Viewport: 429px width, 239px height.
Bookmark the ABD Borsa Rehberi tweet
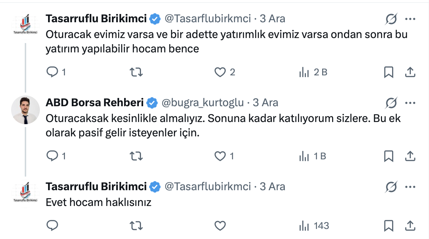[388, 156]
